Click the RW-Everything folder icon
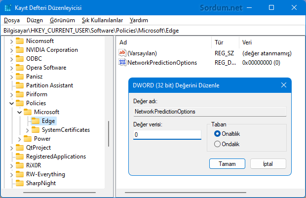306x198 pixels. point(20,174)
